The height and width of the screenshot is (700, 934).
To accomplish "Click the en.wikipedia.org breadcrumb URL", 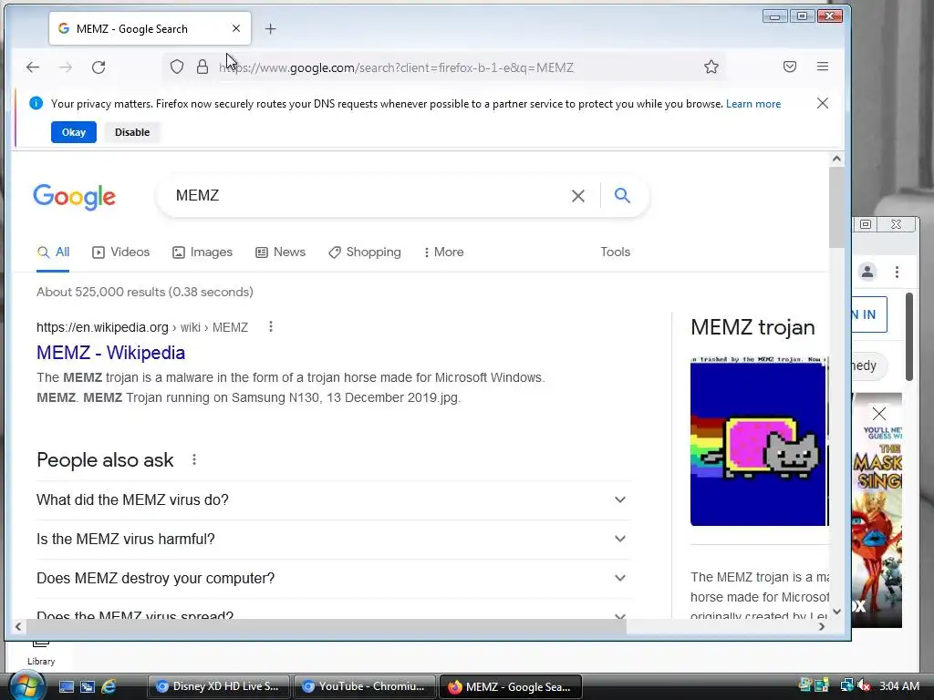I will click(x=142, y=327).
